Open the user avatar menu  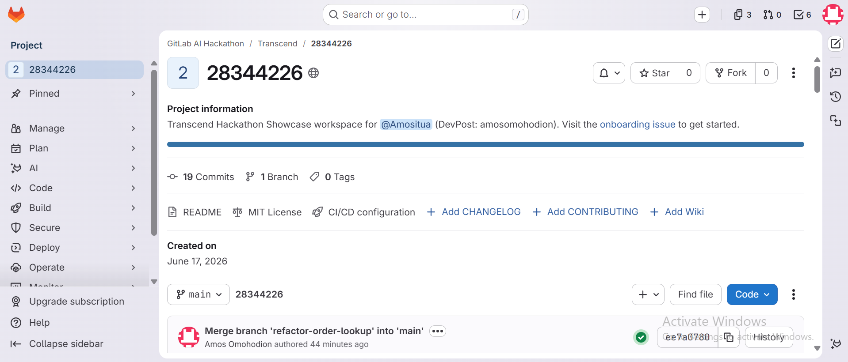(x=833, y=15)
